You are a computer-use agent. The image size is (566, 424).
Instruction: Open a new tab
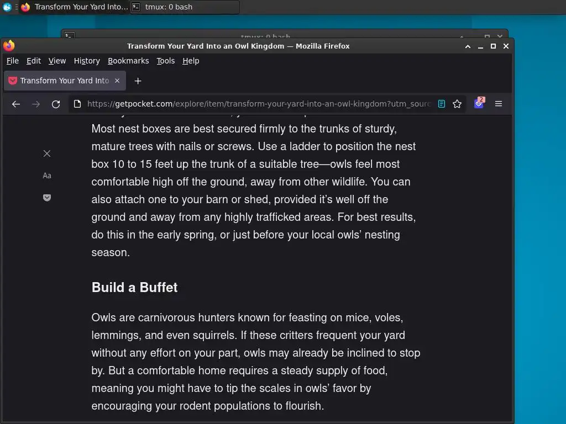click(x=138, y=81)
